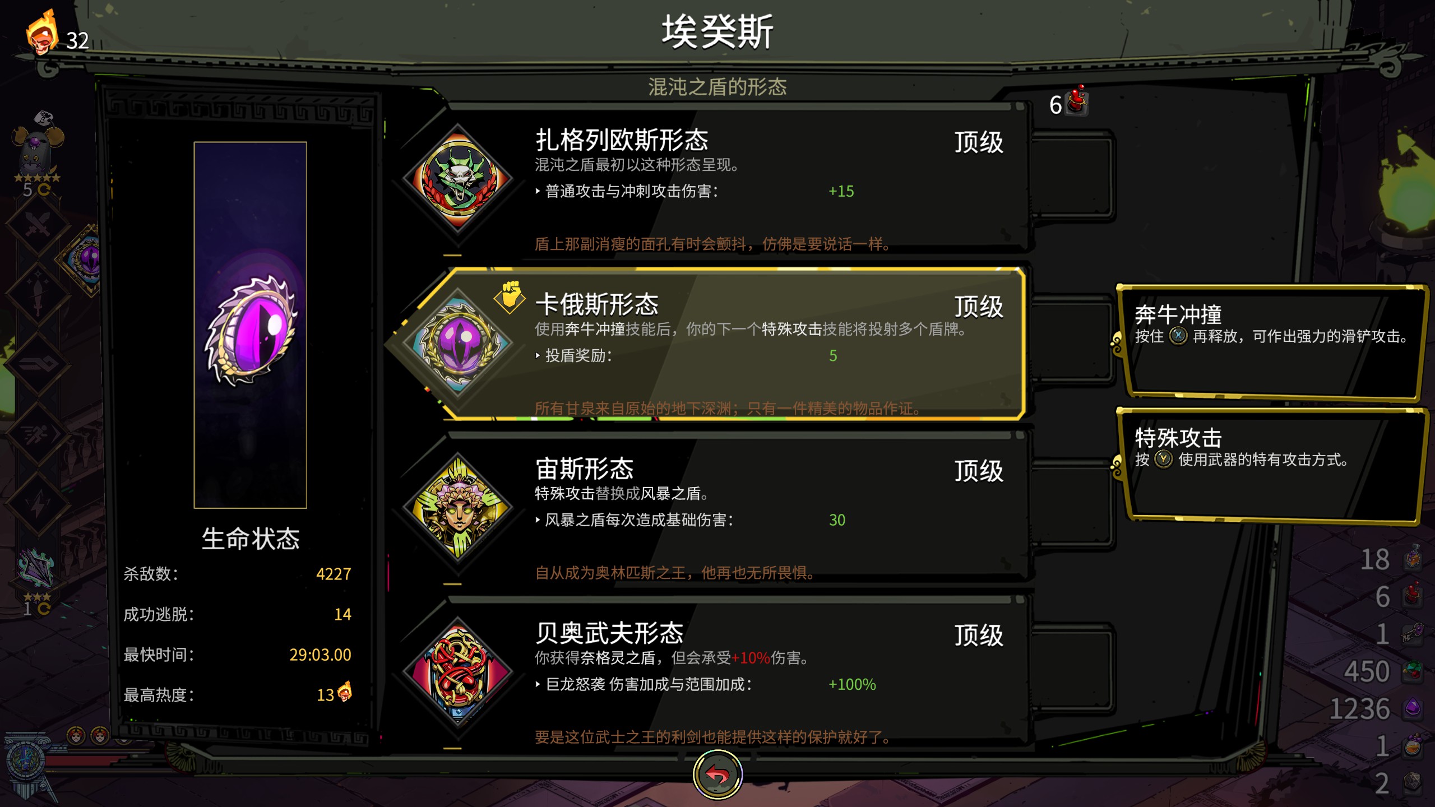The width and height of the screenshot is (1435, 807).
Task: Click the red back arrow button
Action: [x=717, y=775]
